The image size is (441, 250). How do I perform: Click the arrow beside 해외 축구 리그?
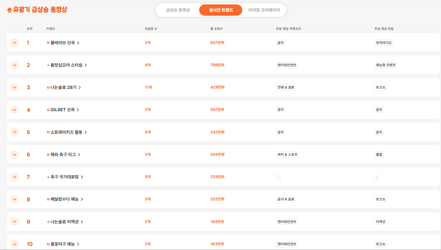tap(79, 155)
